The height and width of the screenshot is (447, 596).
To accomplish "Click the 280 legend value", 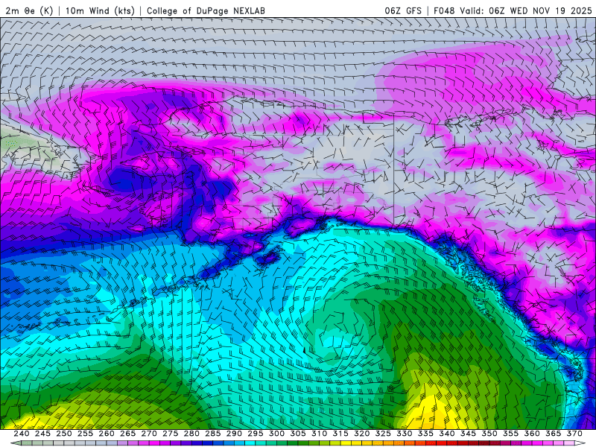I will pyautogui.click(x=191, y=434).
